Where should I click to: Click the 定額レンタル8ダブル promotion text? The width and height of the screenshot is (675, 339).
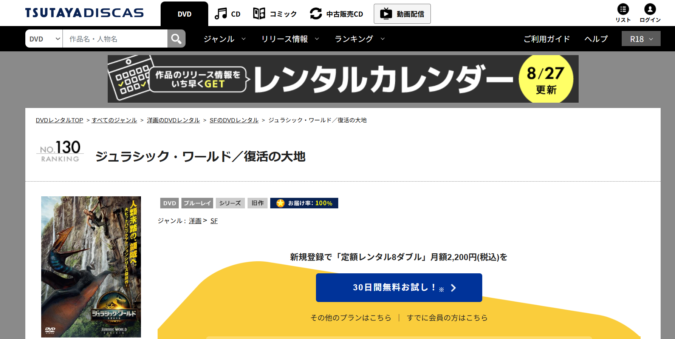399,257
